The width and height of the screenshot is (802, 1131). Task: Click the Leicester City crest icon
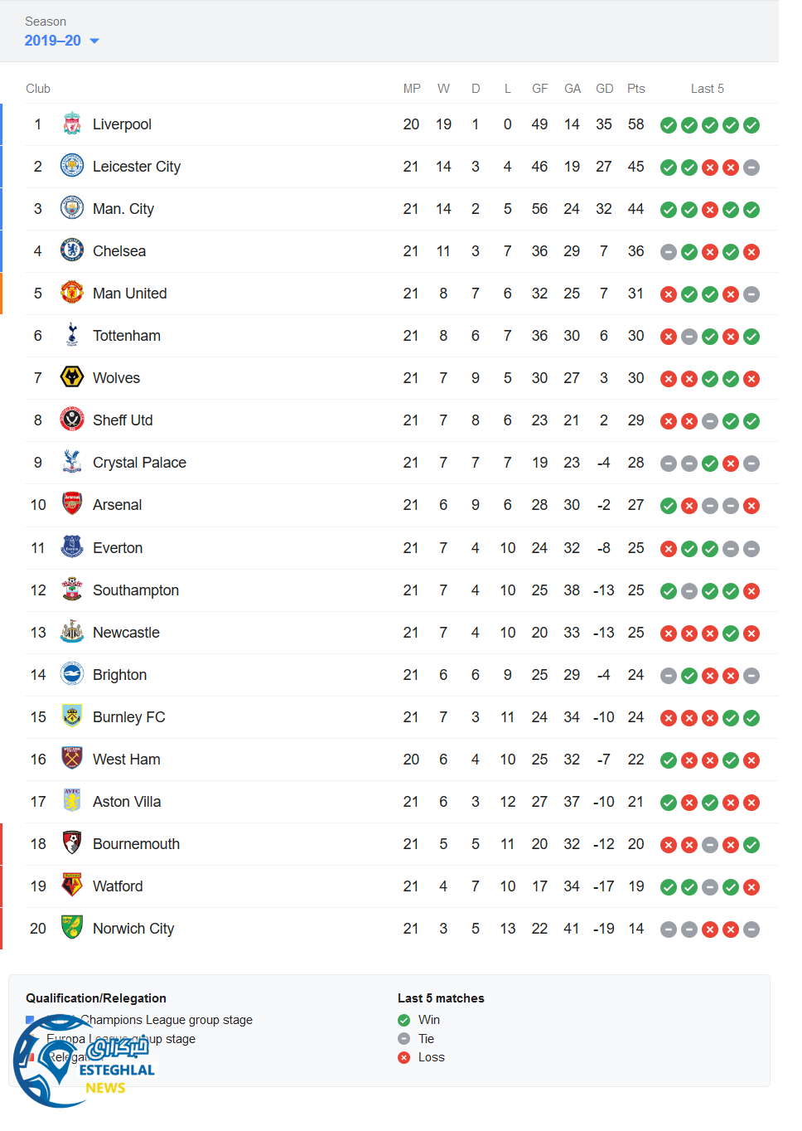pos(72,166)
